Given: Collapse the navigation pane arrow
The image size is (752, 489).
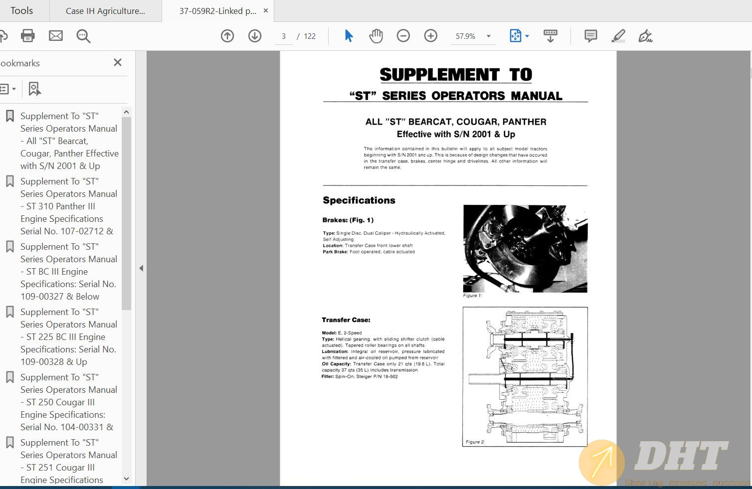Looking at the screenshot, I should click(x=141, y=268).
